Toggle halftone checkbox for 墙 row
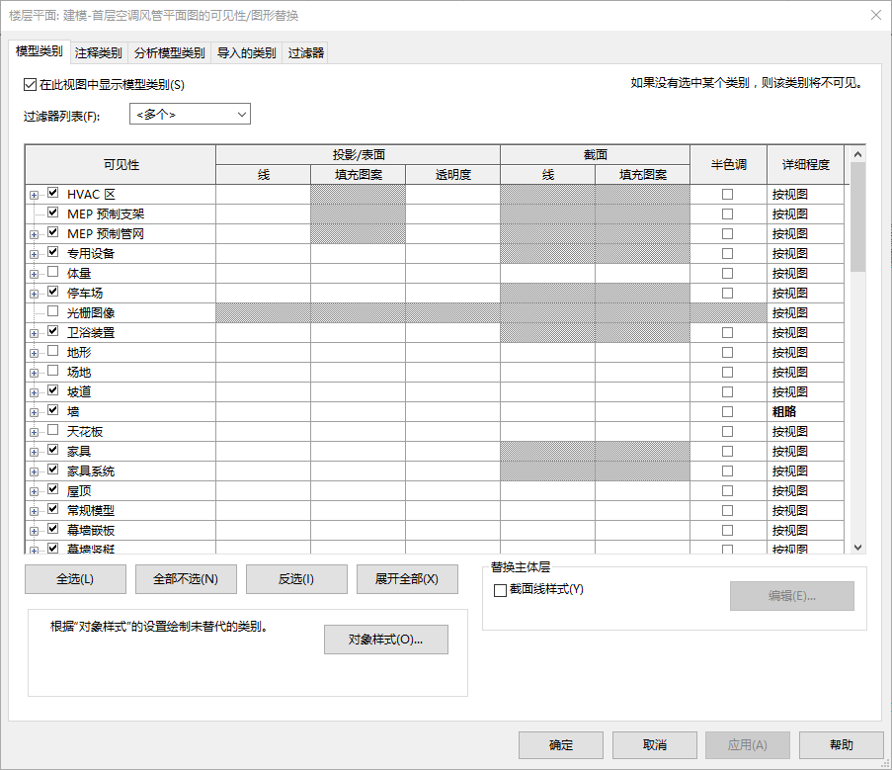The height and width of the screenshot is (770, 892). coord(728,411)
